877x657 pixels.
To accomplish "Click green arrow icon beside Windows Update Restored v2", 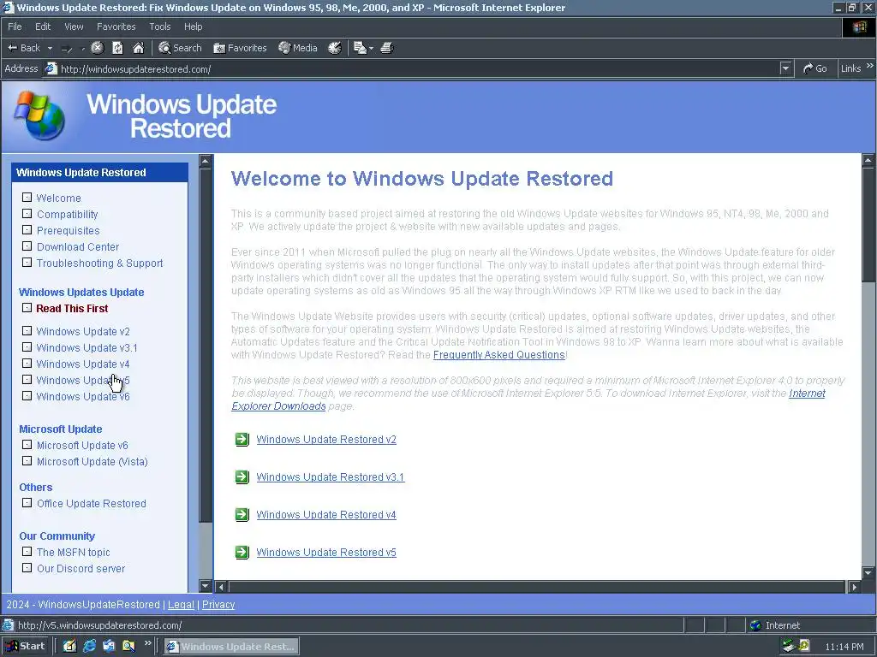I will coord(242,439).
